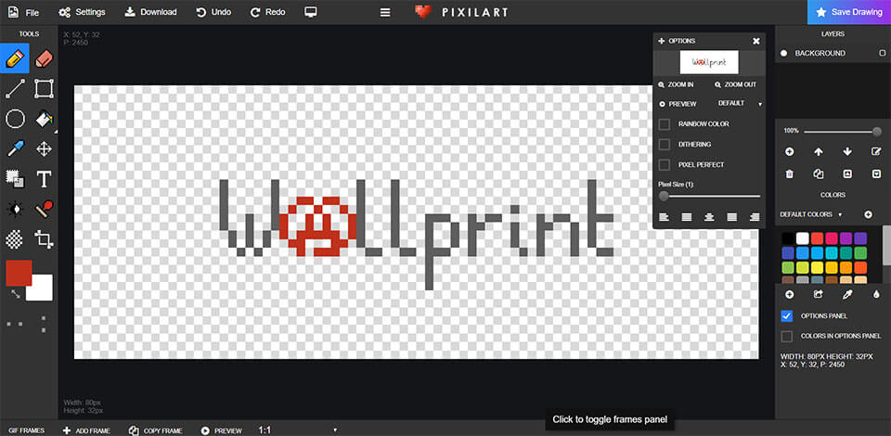Click the share palette icon
The image size is (891, 436).
tap(819, 294)
